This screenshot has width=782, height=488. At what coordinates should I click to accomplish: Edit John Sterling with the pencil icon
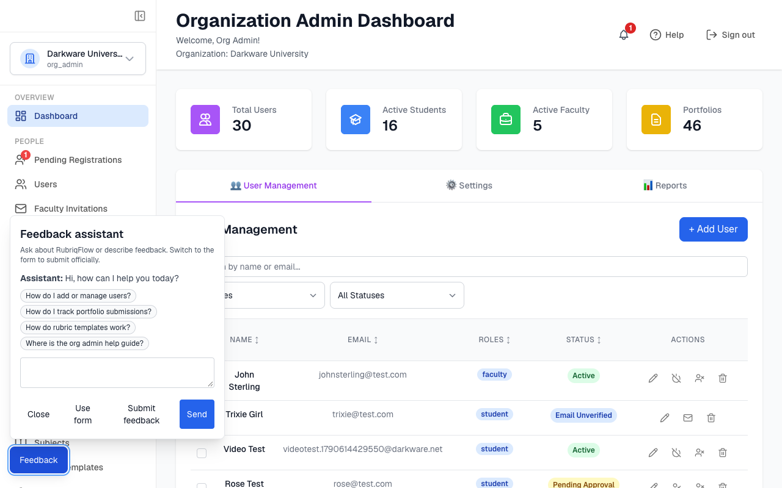pos(653,378)
